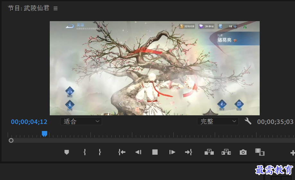The image size is (295, 180).
Task: Click the Add Marker button
Action: coord(66,152)
